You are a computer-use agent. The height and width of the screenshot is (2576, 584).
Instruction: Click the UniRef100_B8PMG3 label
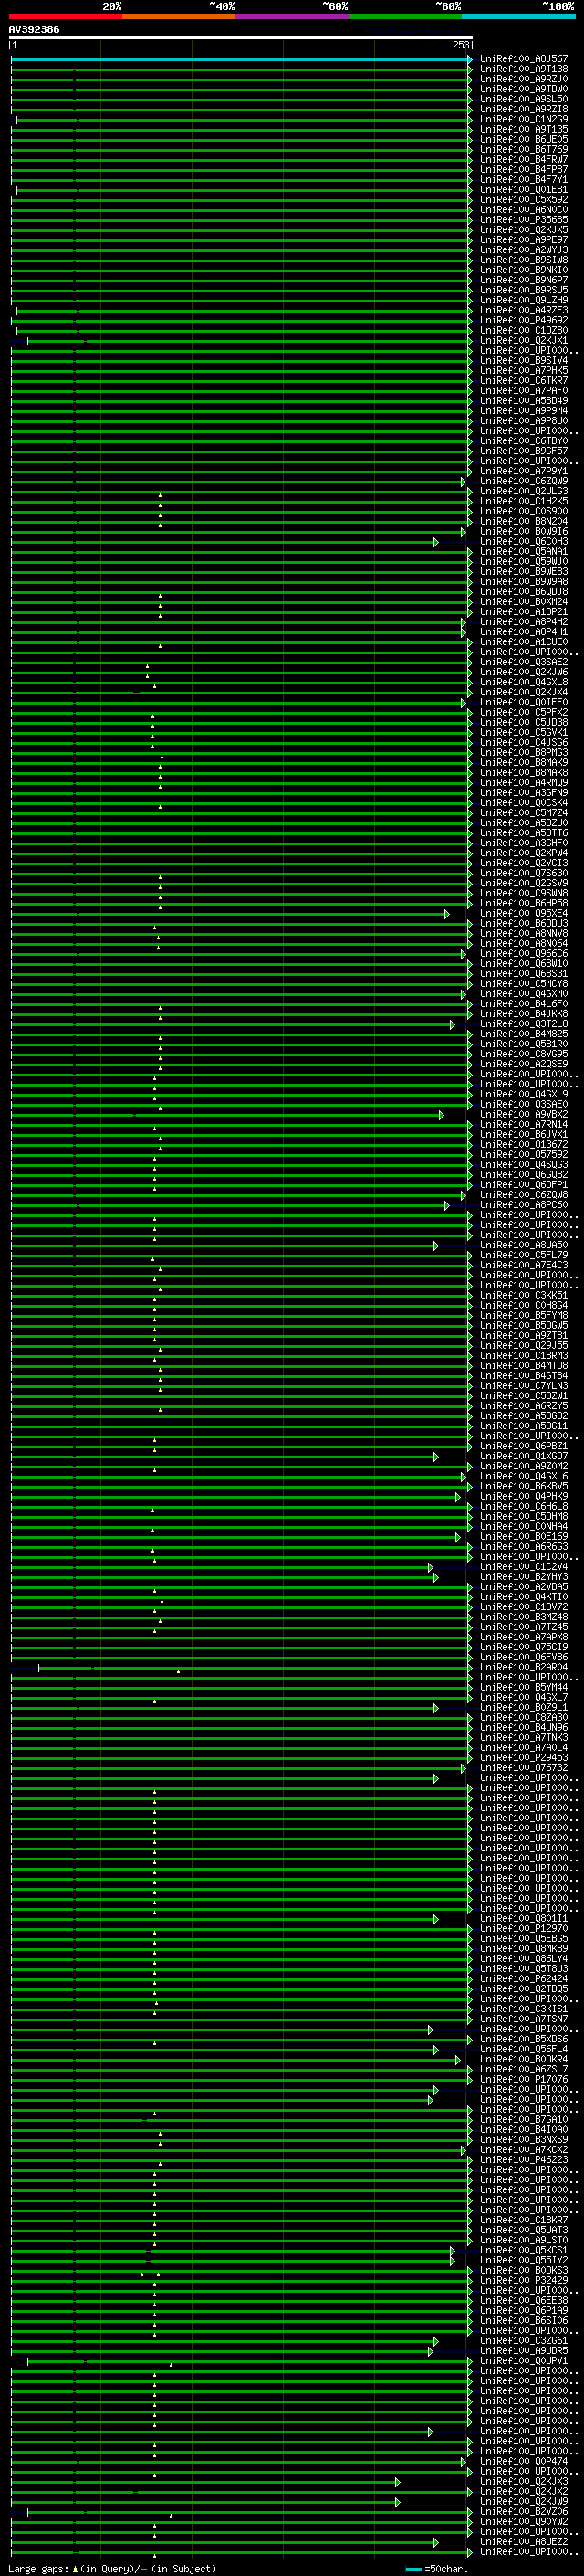point(524,753)
